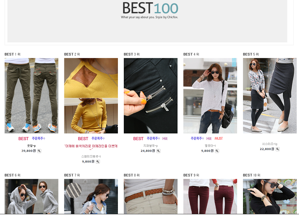Open the BEST 10 black top image

pos(270,196)
